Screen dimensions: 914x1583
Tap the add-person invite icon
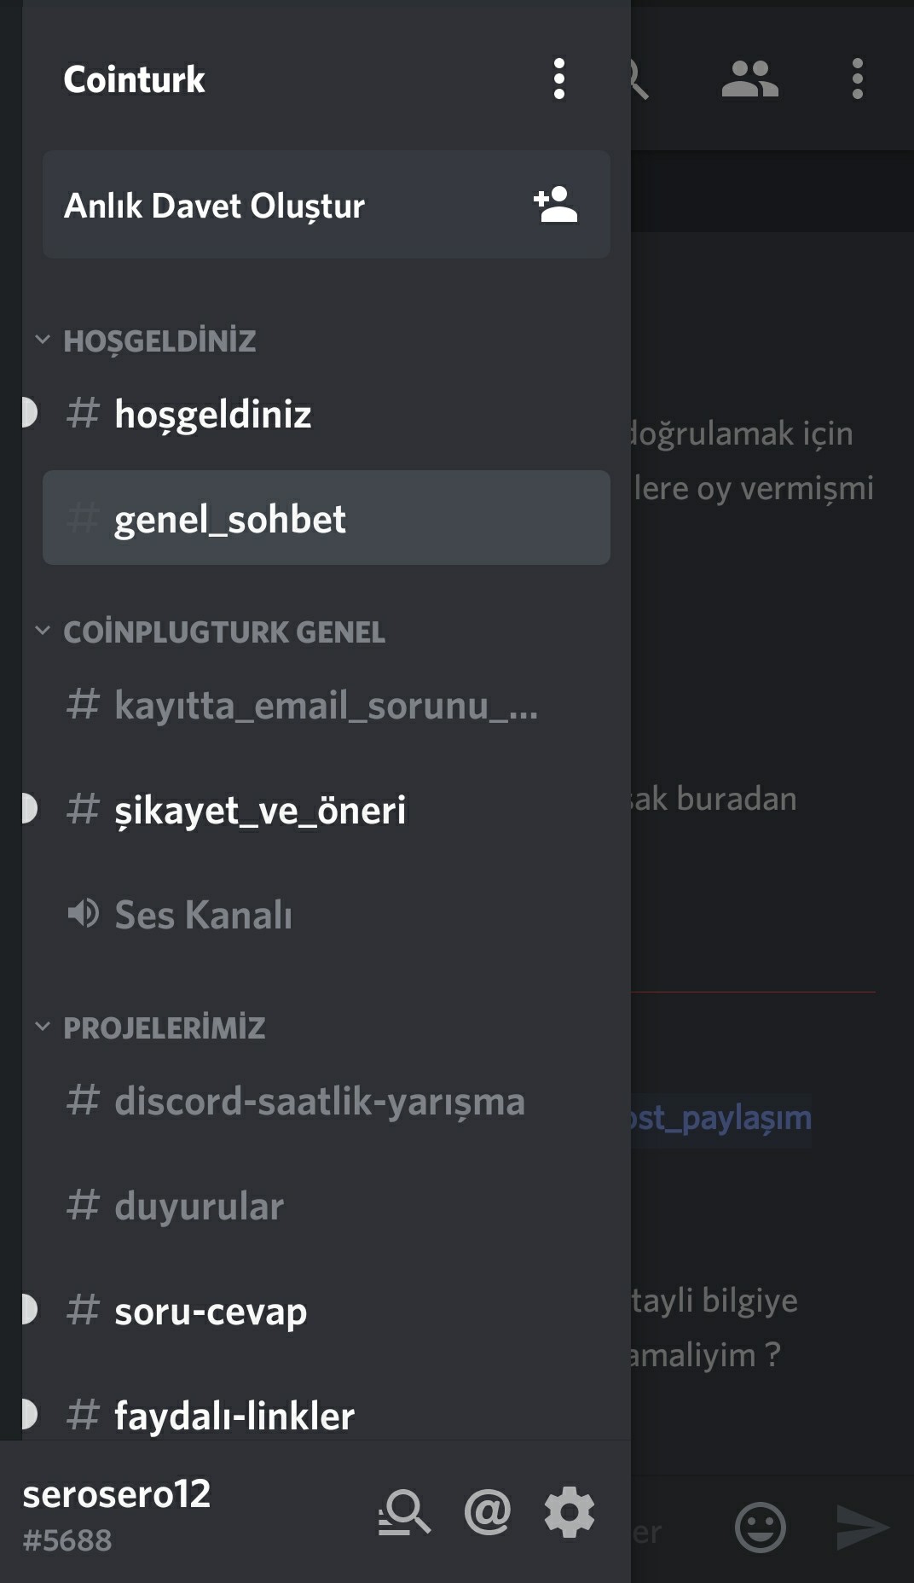[x=555, y=205]
